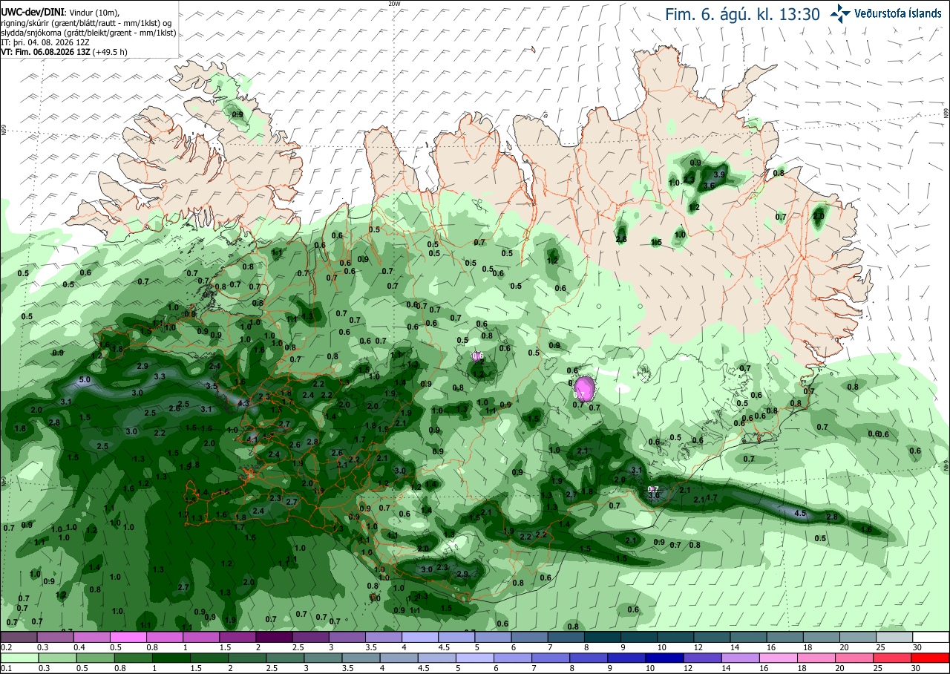Click the forecast time title Fim. 6. ágú. kl. 13:30

(742, 13)
